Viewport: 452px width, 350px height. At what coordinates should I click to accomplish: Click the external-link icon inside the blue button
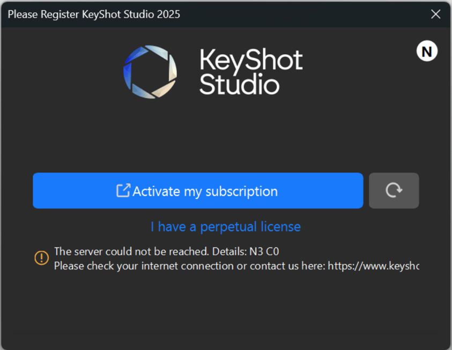click(x=124, y=190)
